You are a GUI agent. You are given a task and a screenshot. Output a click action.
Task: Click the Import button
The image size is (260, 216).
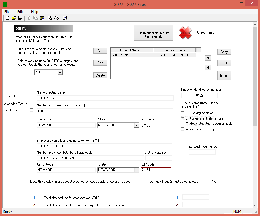coord(224,76)
